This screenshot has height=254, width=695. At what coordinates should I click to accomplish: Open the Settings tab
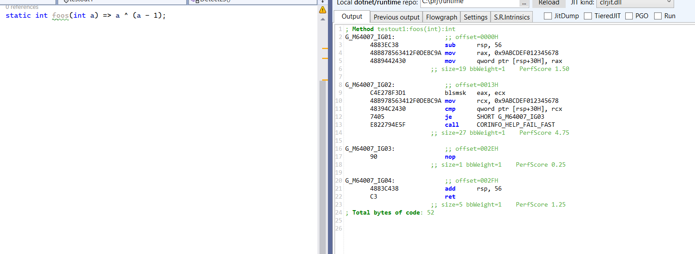point(475,17)
